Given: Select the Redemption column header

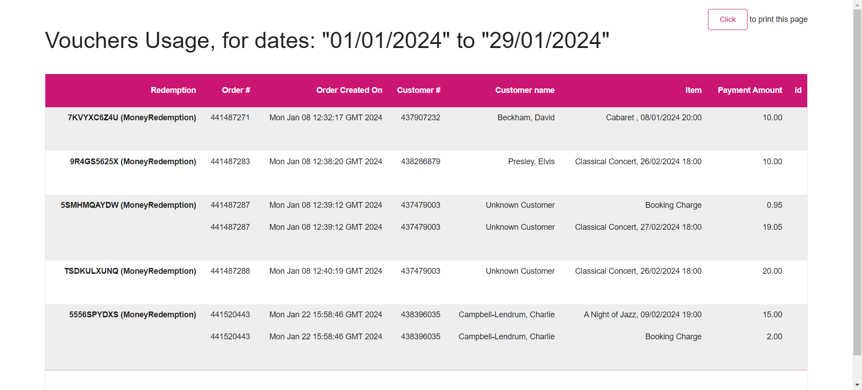Looking at the screenshot, I should point(173,90).
